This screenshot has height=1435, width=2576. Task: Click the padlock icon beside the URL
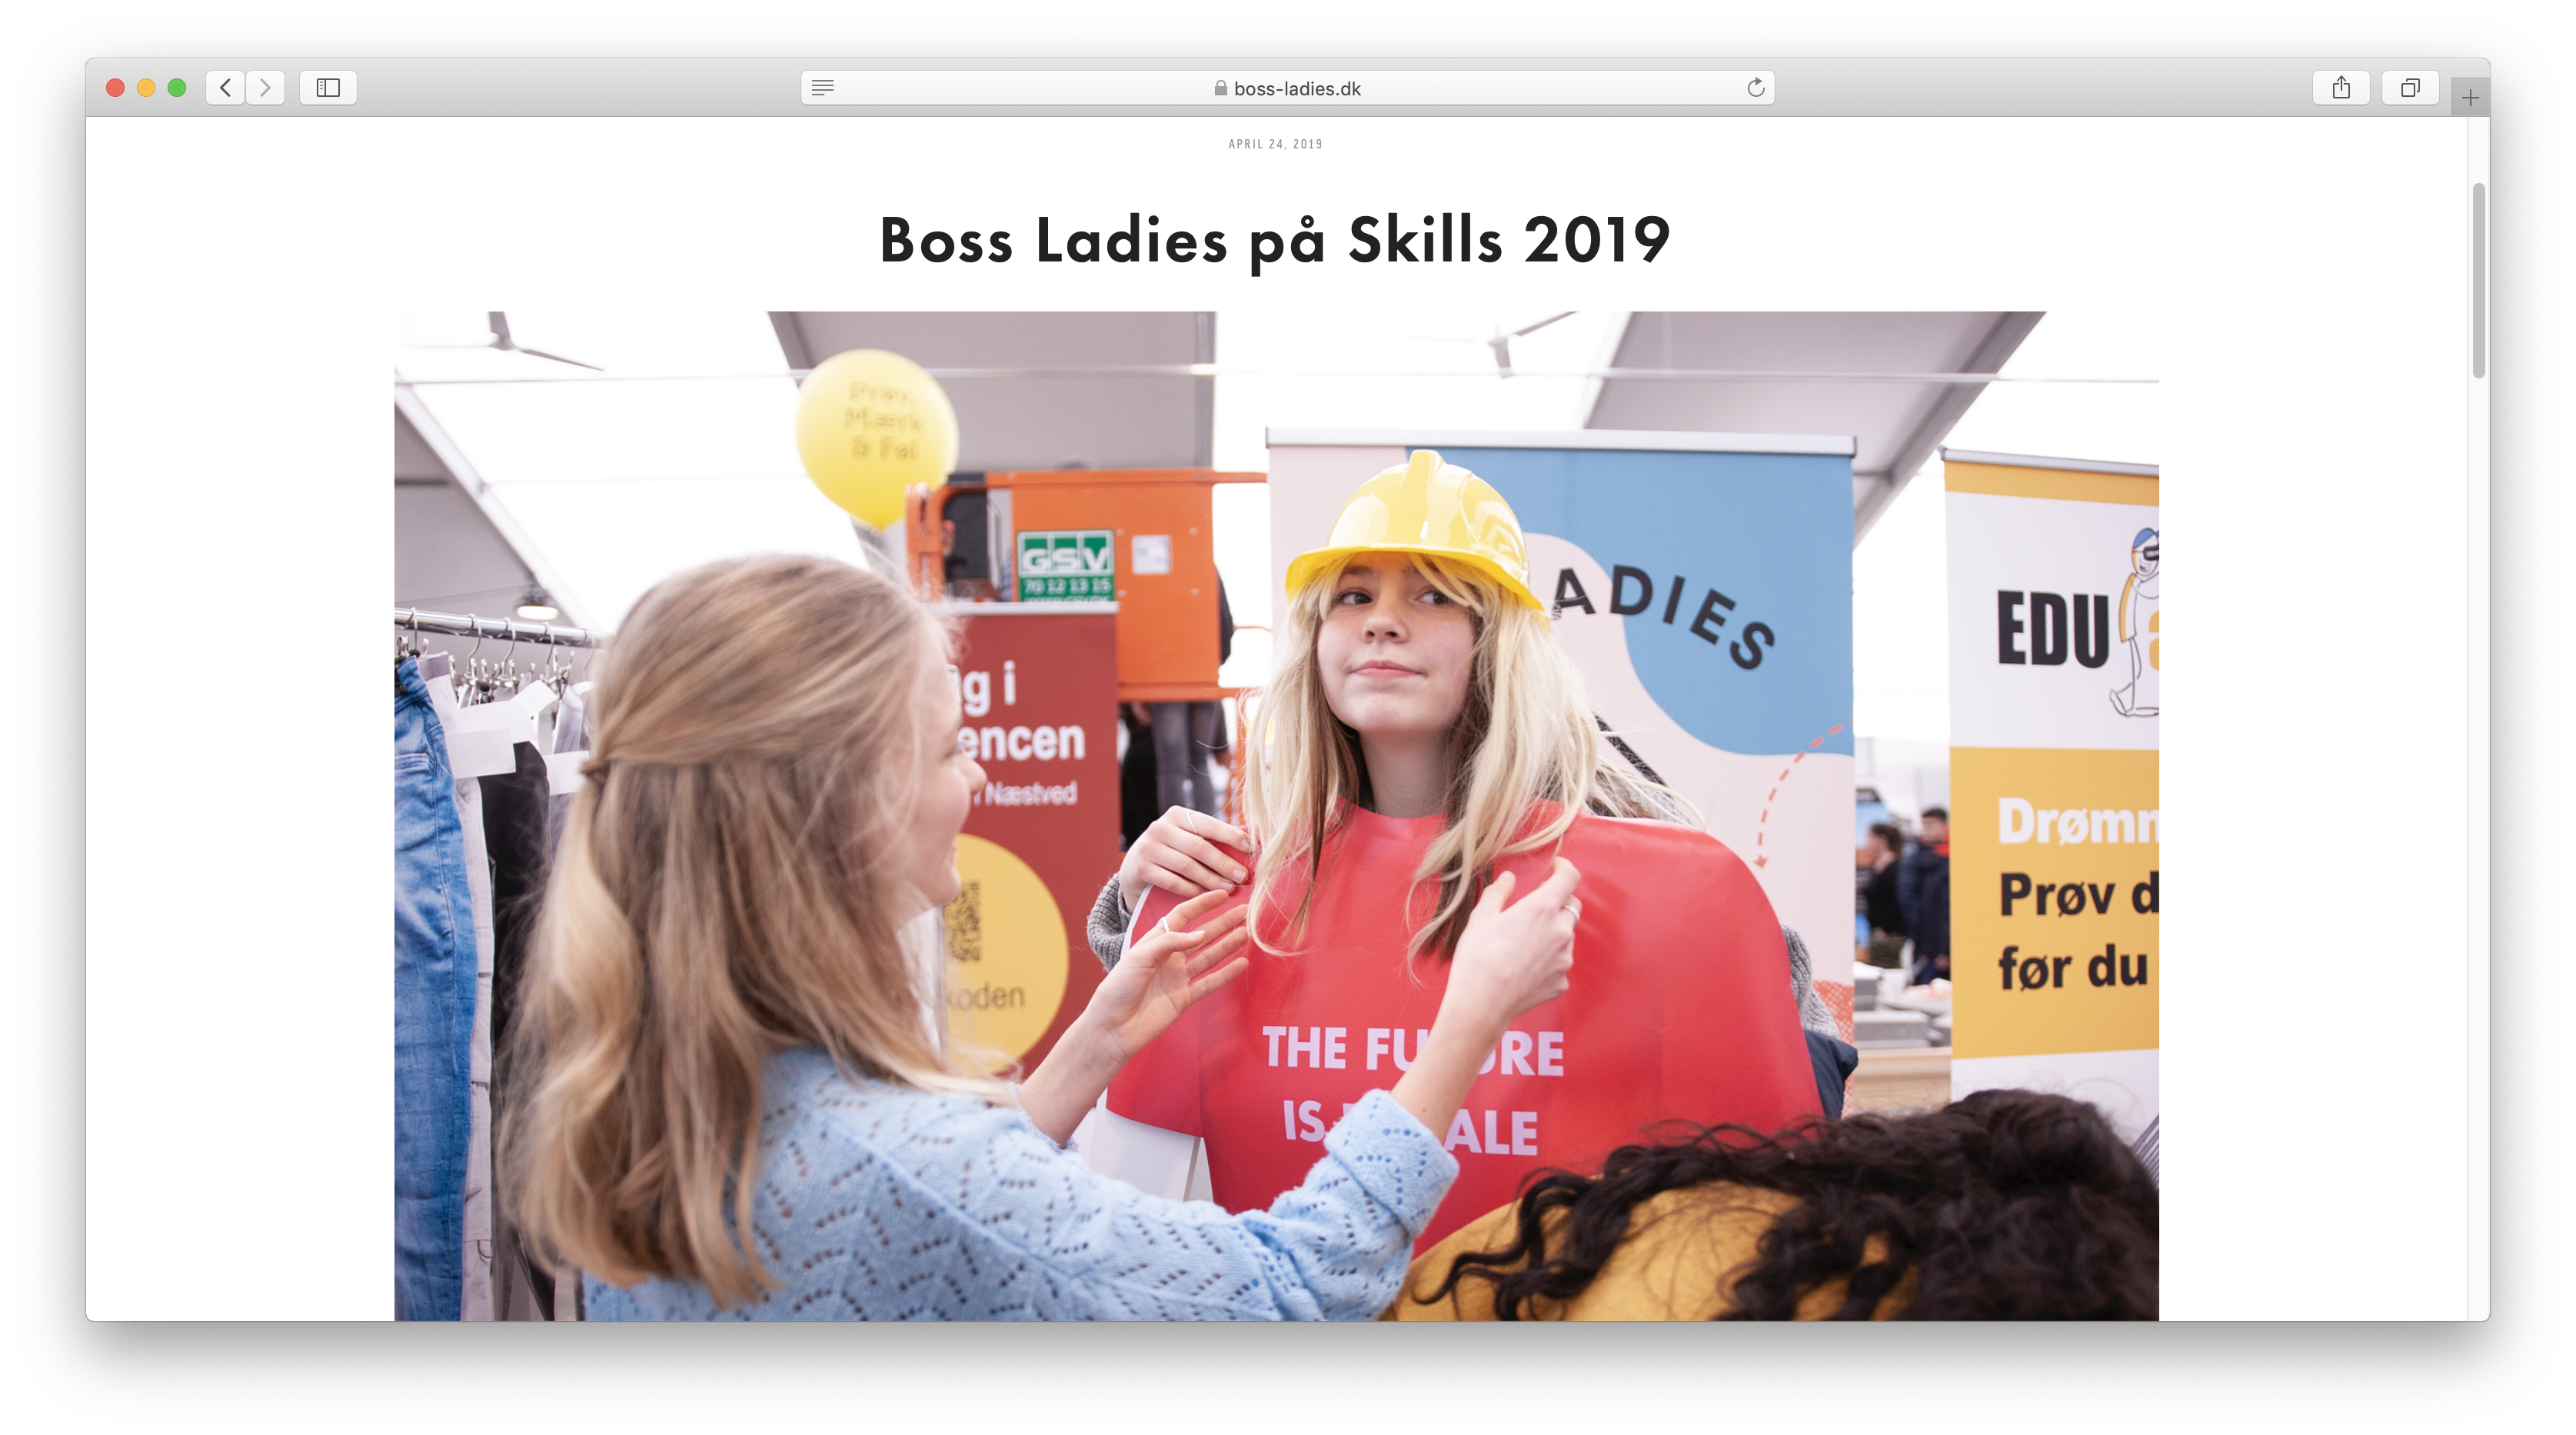pyautogui.click(x=1220, y=88)
